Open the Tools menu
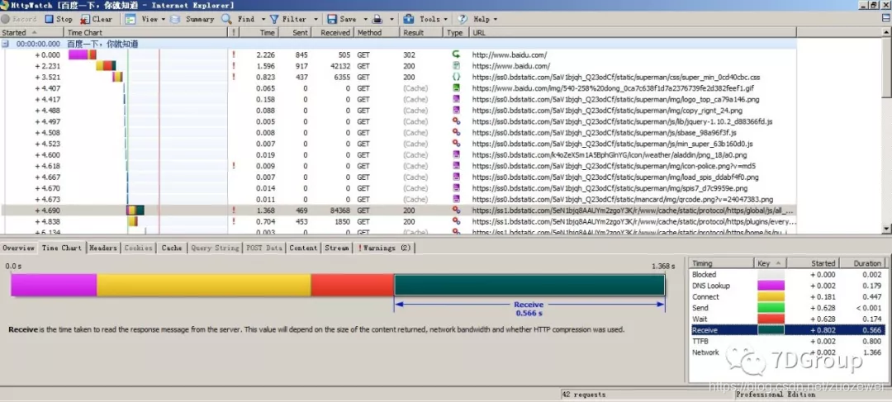This screenshot has height=402, width=892. tap(425, 19)
